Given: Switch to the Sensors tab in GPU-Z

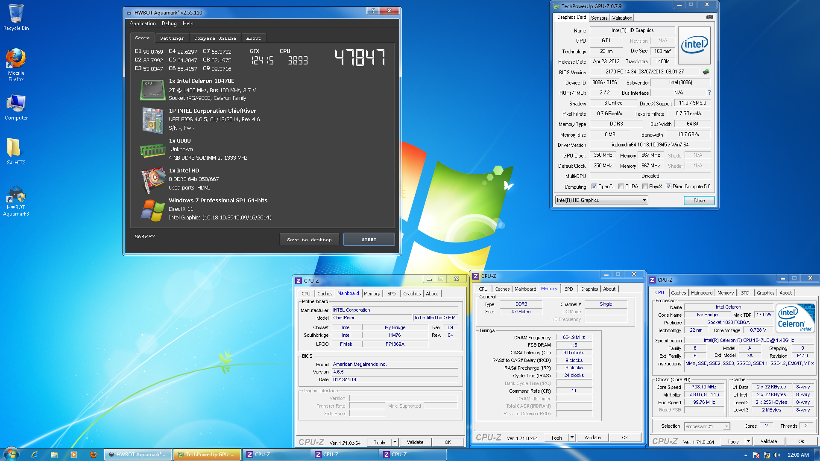Looking at the screenshot, I should click(599, 18).
